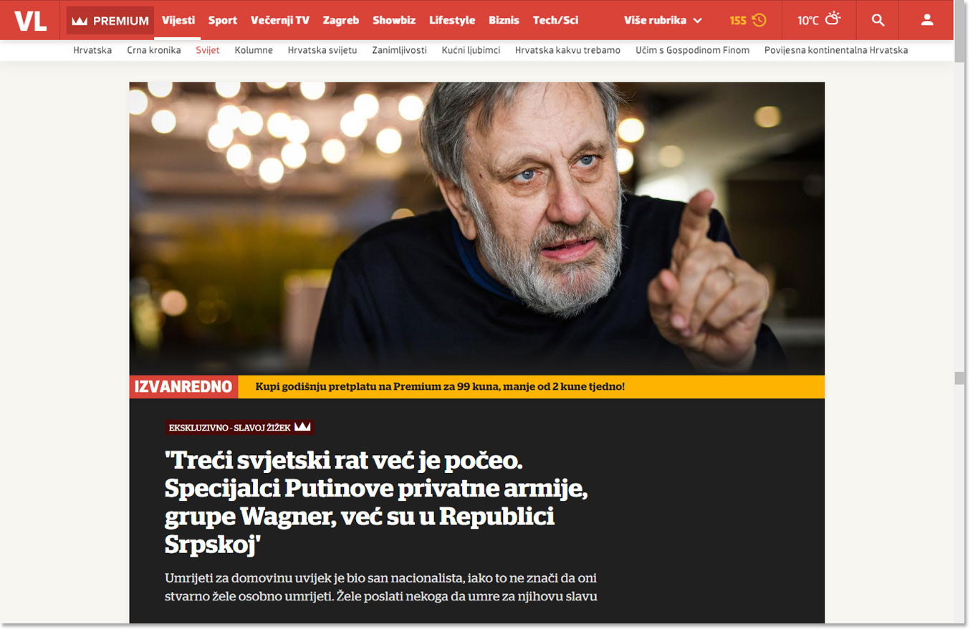978x637 pixels.
Task: Select the Tech/Sci menu item
Action: click(x=555, y=20)
